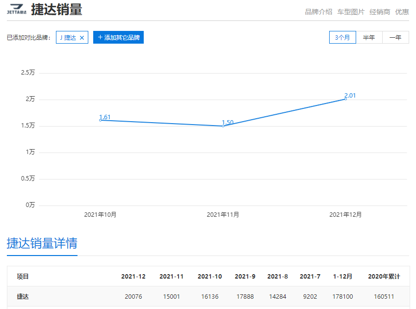Open 优惠 link
The image size is (416, 309).
[402, 12]
